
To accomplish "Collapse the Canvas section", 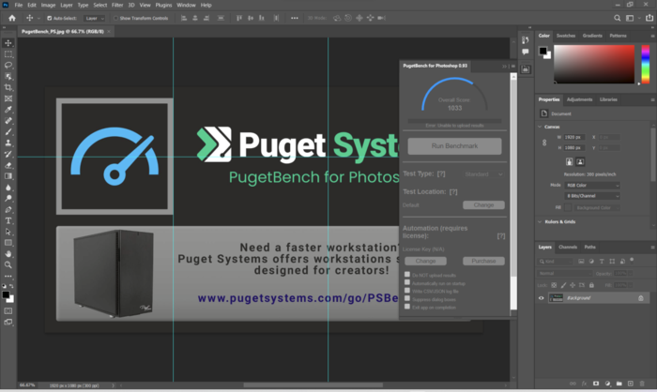I will click(x=540, y=127).
